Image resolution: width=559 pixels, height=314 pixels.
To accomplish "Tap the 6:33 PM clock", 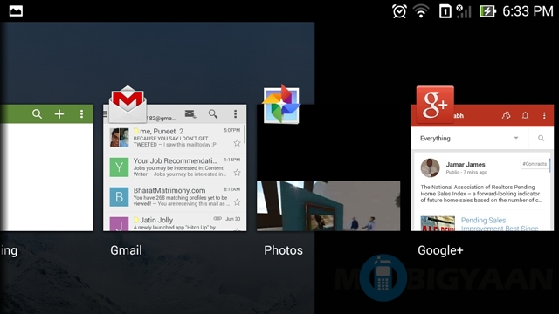I will point(528,11).
